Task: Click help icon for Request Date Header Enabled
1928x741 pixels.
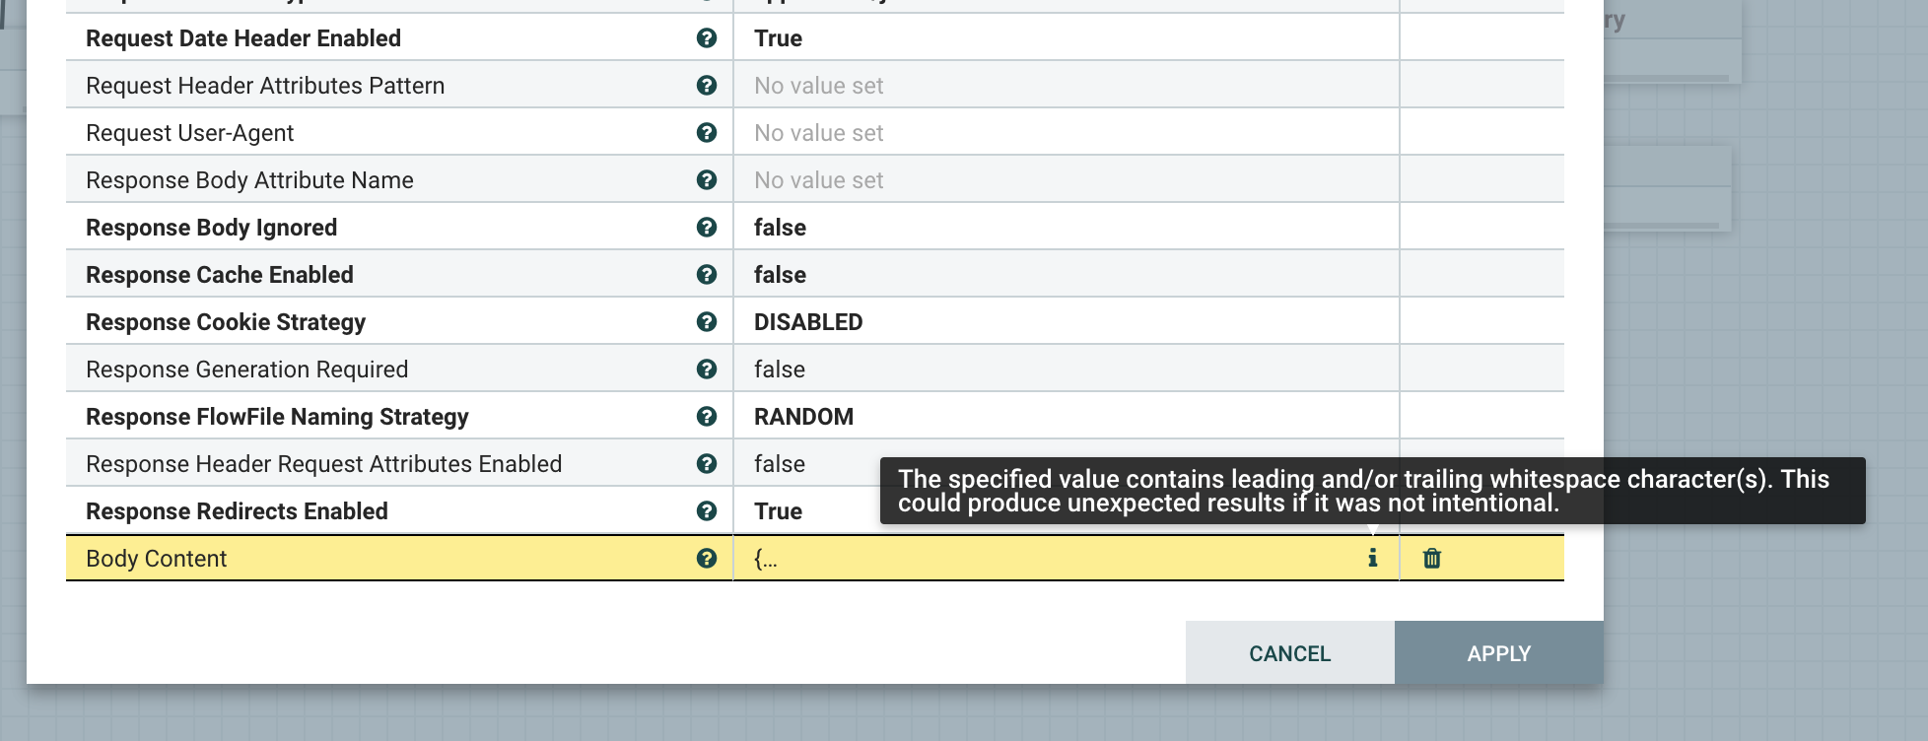Action: pyautogui.click(x=706, y=38)
